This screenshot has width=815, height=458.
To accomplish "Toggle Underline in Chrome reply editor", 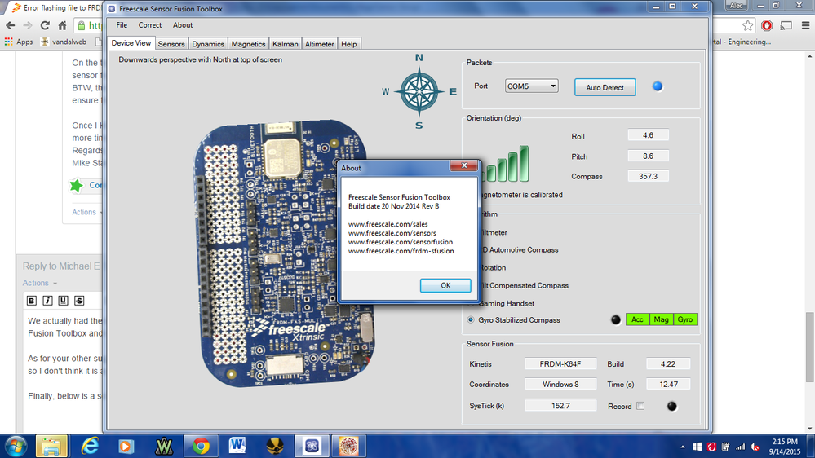I will [x=63, y=301].
